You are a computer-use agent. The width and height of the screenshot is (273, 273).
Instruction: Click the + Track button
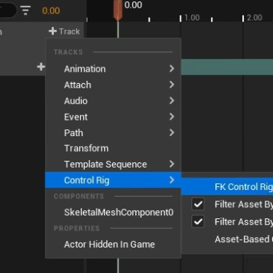coord(64,31)
